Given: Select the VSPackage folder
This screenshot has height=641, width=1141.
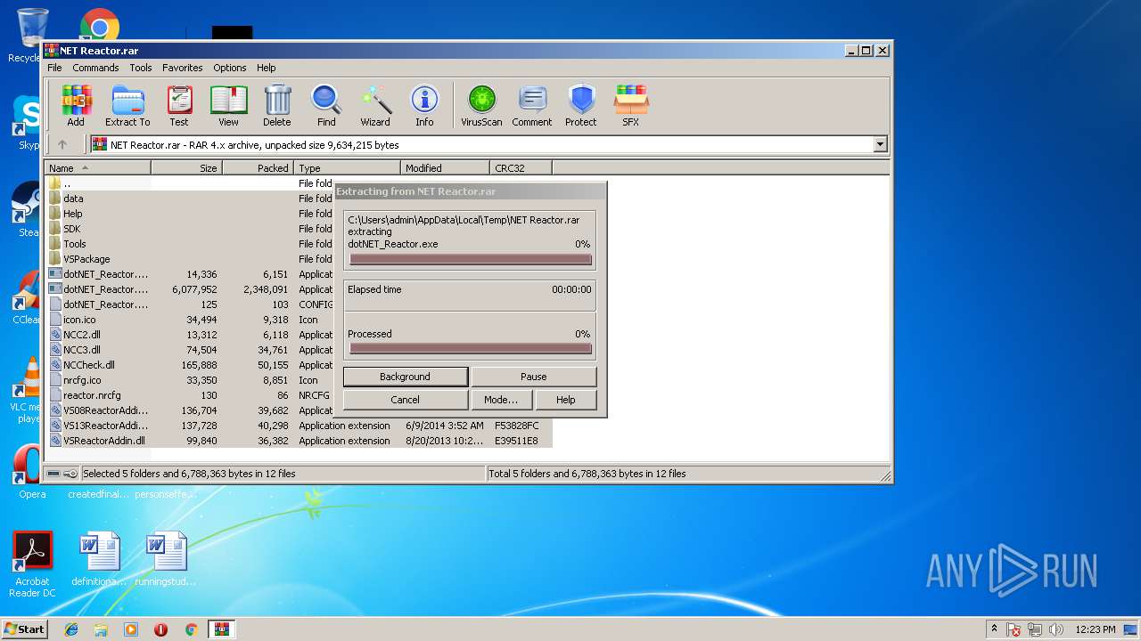Looking at the screenshot, I should [86, 259].
